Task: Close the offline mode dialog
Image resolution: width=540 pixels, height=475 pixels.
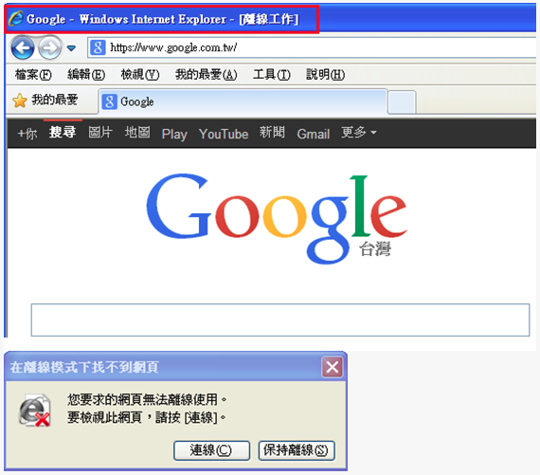Action: click(x=332, y=367)
